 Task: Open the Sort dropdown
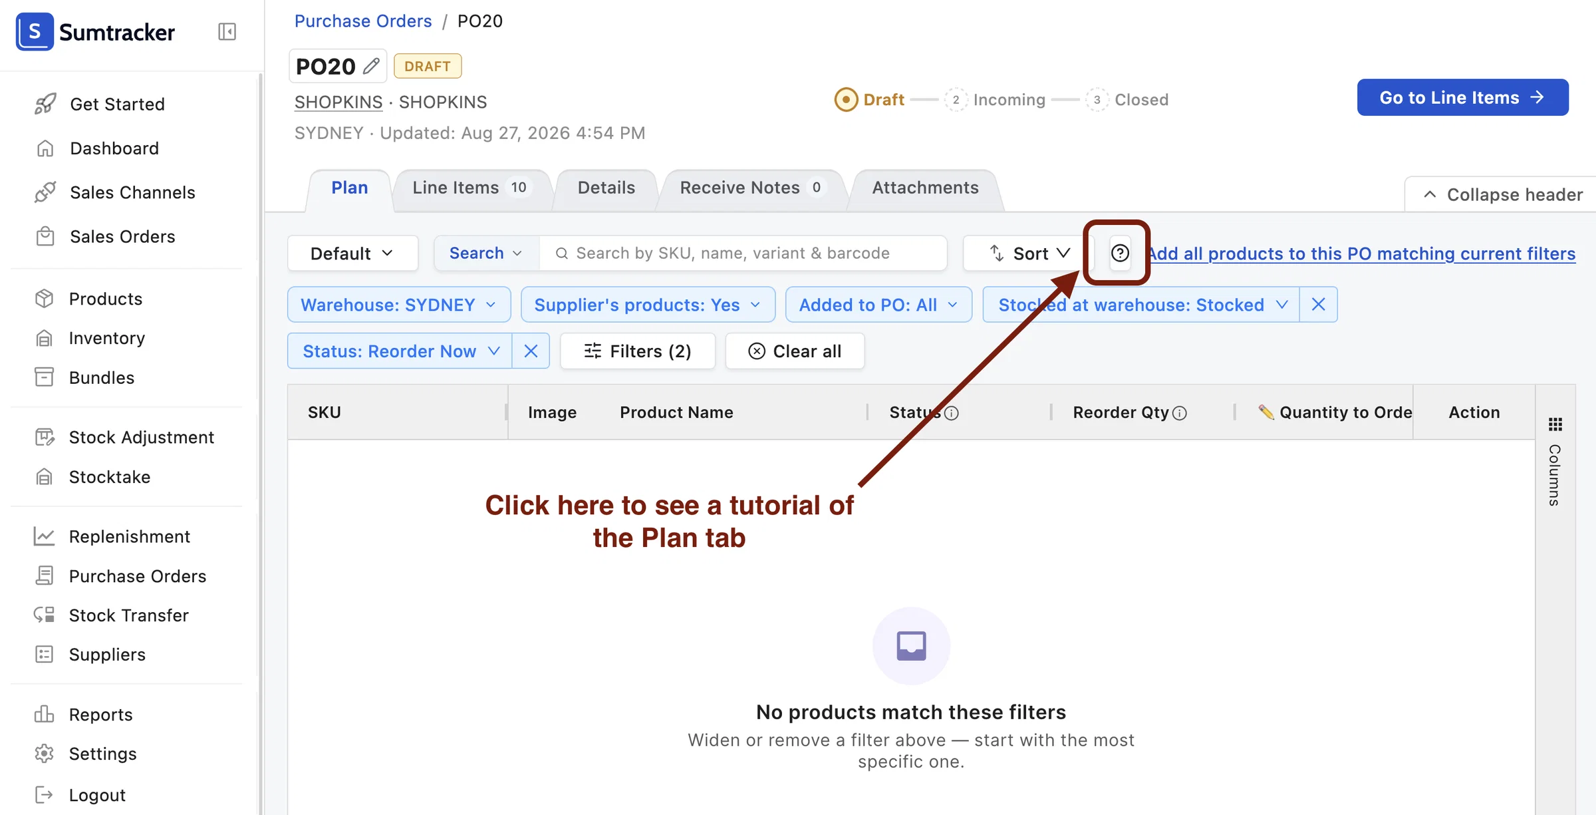coord(1029,253)
